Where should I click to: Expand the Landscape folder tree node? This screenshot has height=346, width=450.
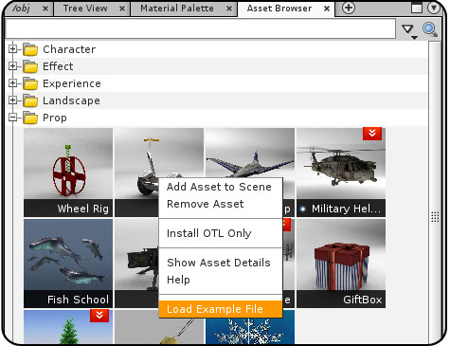tap(12, 100)
